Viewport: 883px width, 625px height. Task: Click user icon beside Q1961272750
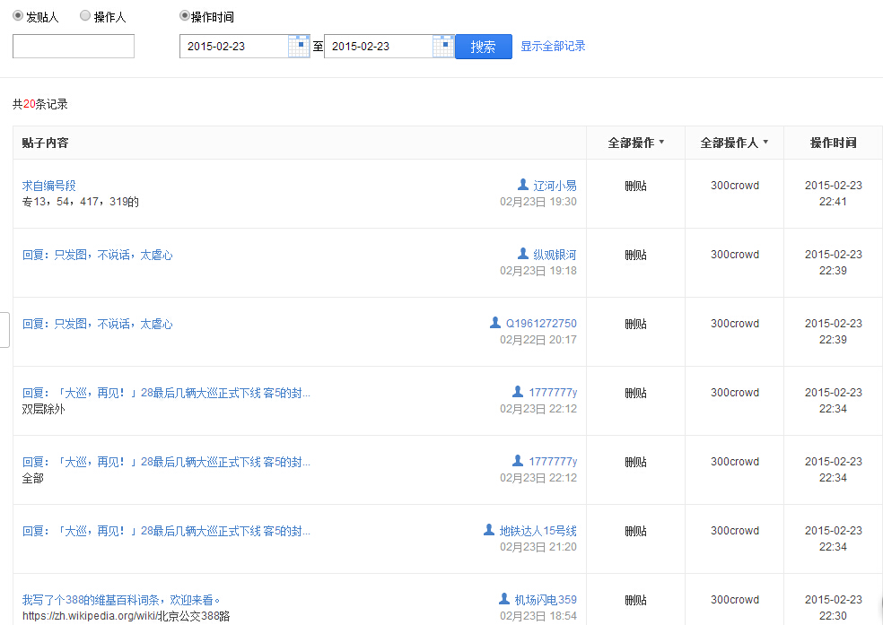[495, 322]
